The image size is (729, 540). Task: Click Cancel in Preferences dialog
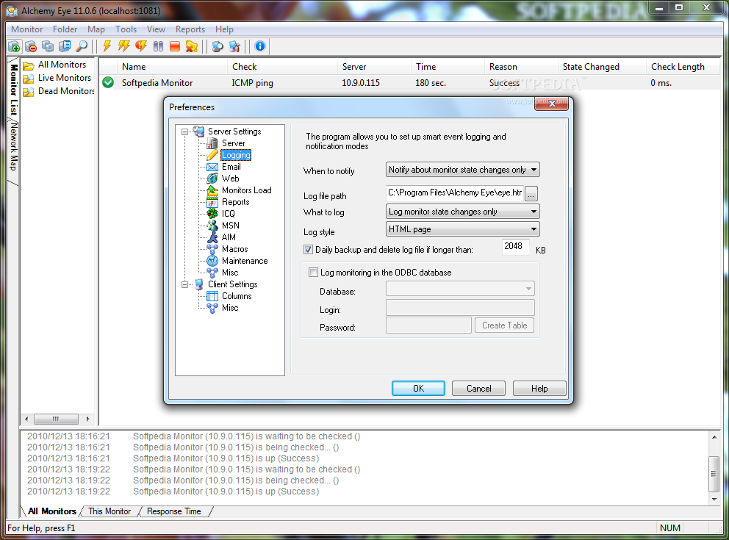point(479,389)
